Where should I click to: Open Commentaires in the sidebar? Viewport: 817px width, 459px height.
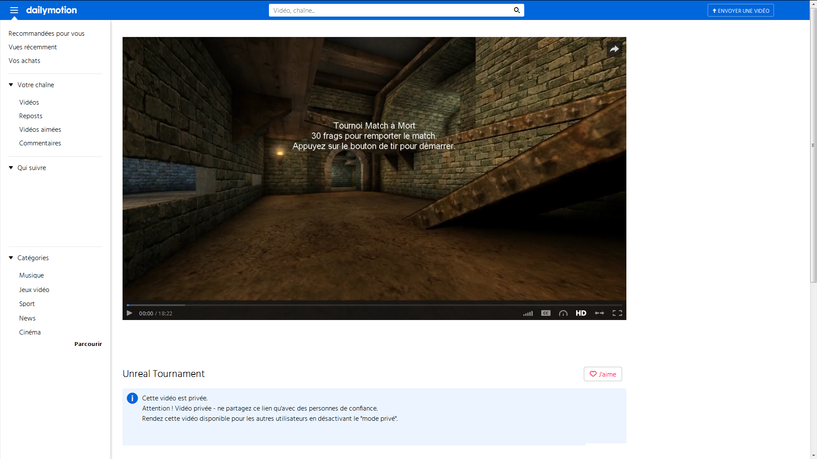click(x=40, y=143)
